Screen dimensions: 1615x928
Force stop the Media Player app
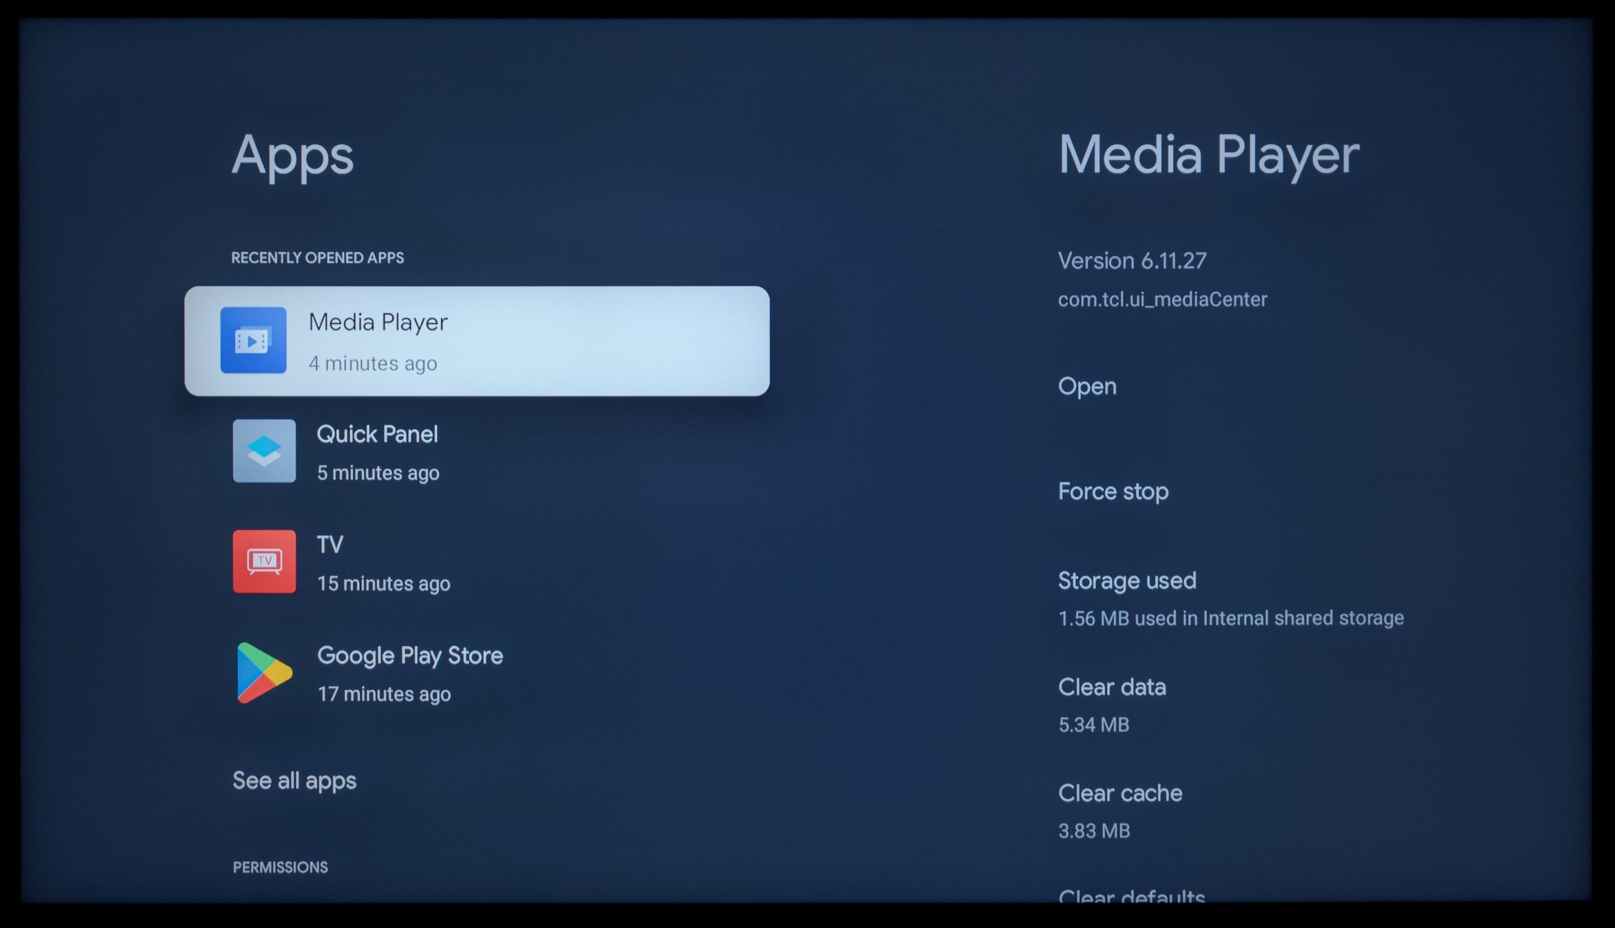(1113, 491)
